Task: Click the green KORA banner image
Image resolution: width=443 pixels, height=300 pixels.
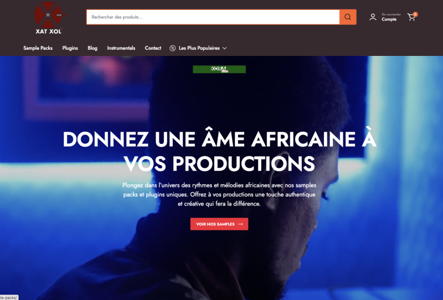Action: click(x=219, y=69)
